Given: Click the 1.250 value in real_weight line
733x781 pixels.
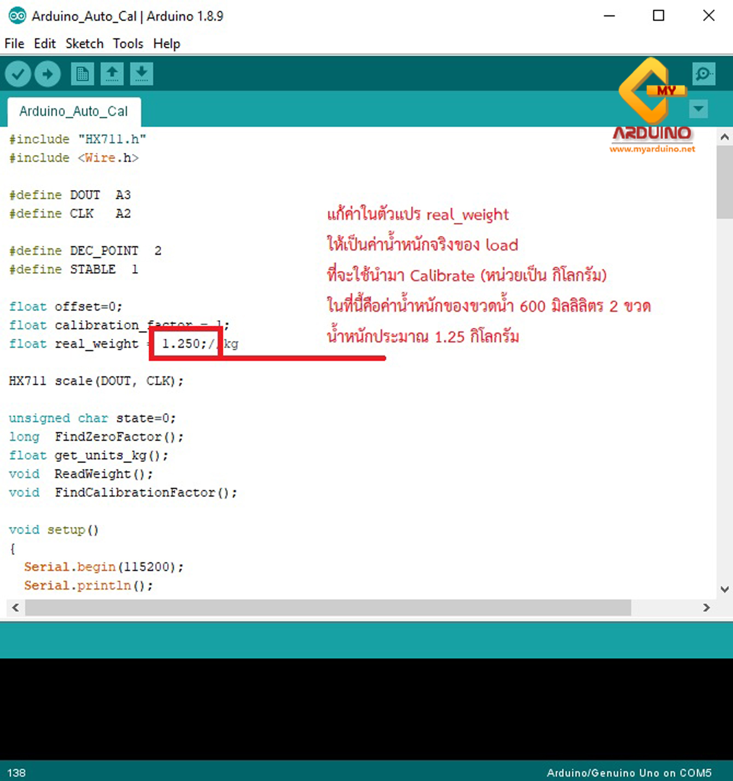Looking at the screenshot, I should click(x=181, y=344).
